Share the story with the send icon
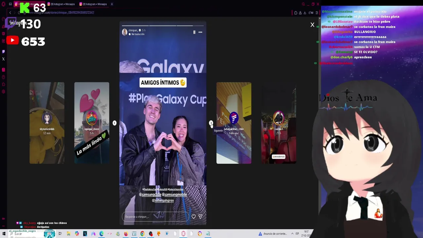This screenshot has width=423, height=238. coord(200,217)
